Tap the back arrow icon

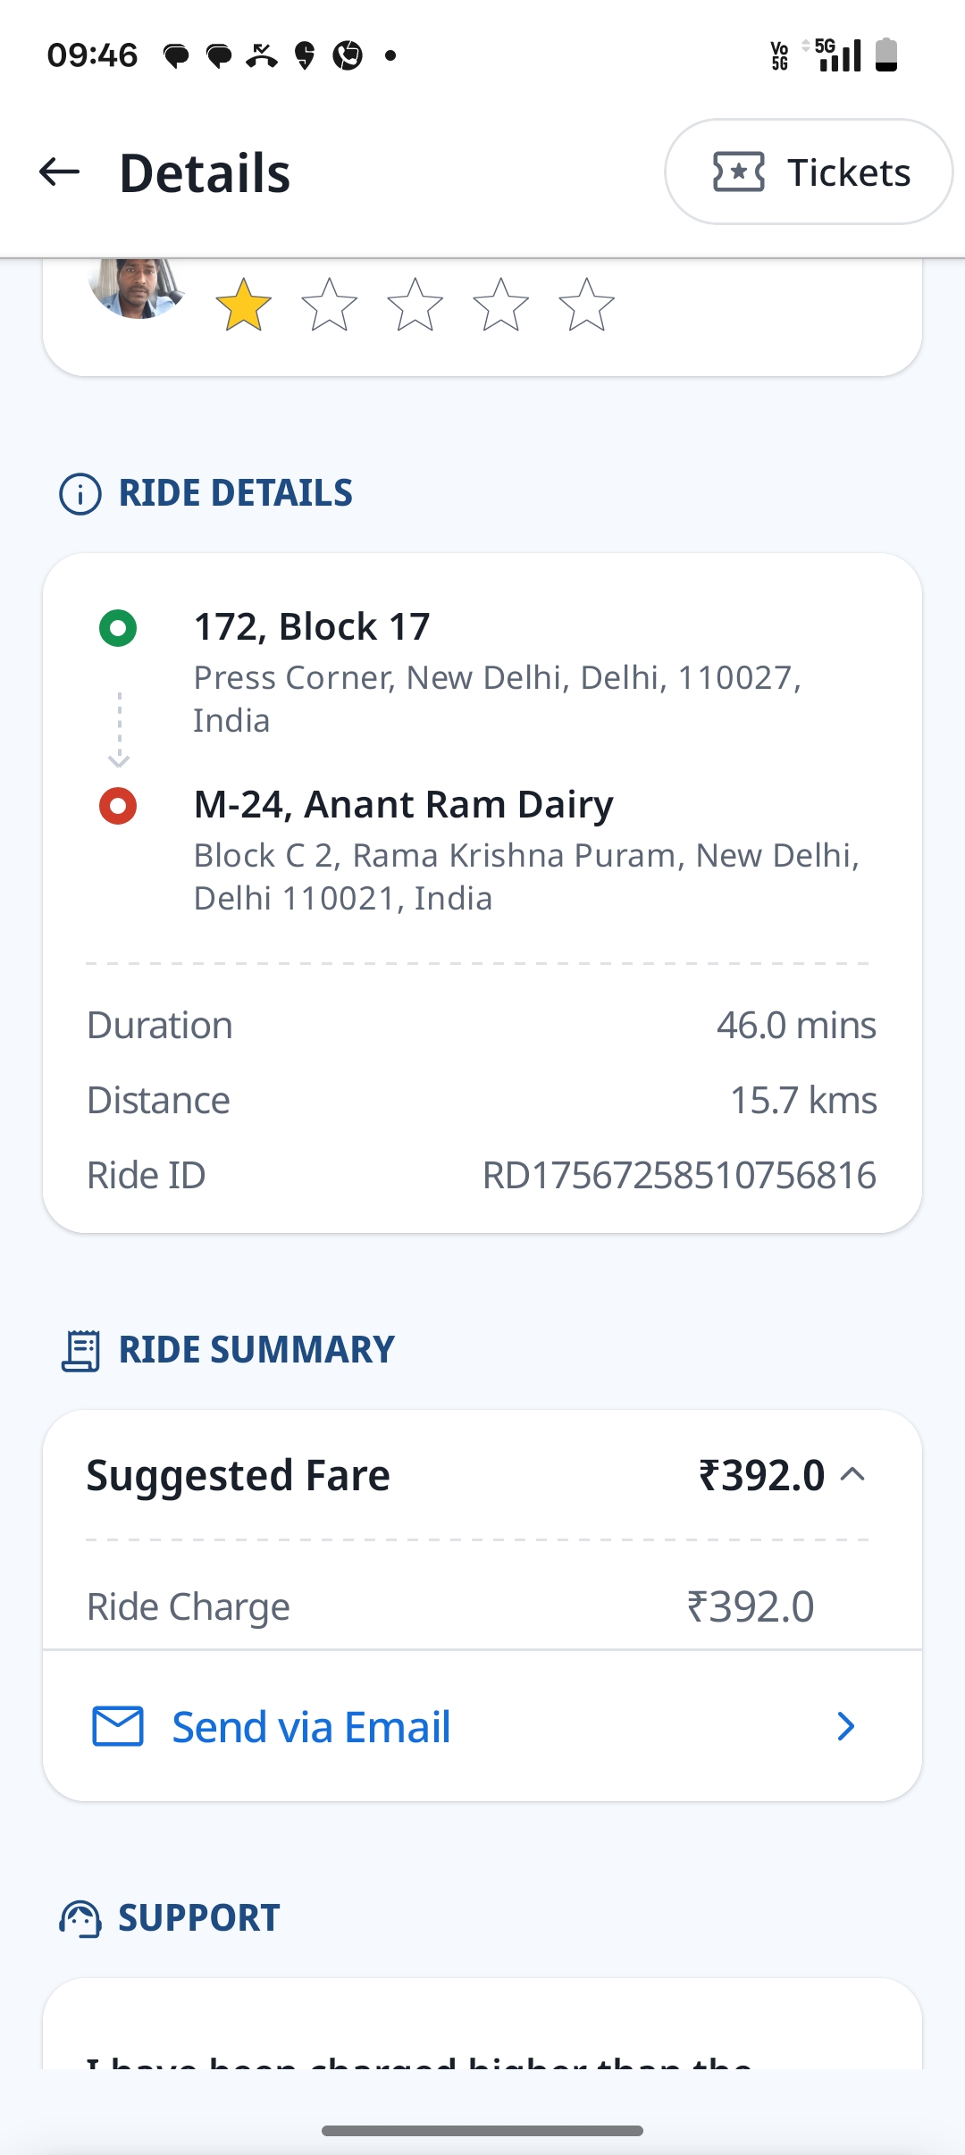(x=60, y=172)
